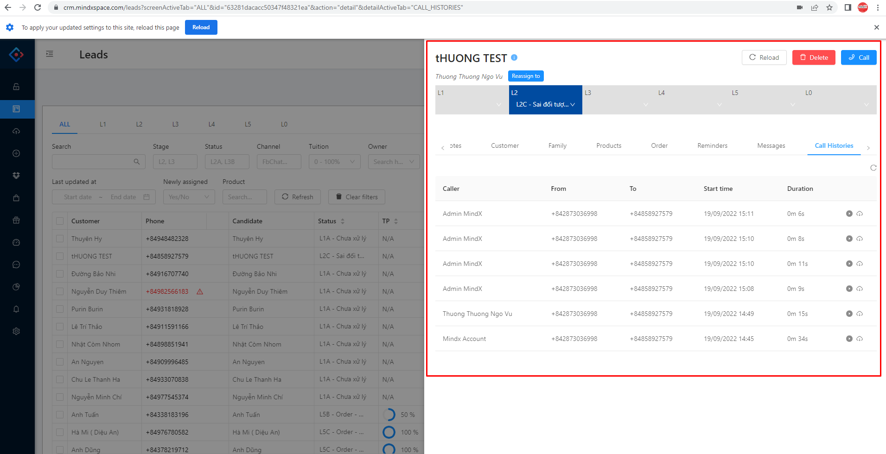Open the Customer tab in lead detail
The width and height of the screenshot is (886, 454).
[x=504, y=145]
